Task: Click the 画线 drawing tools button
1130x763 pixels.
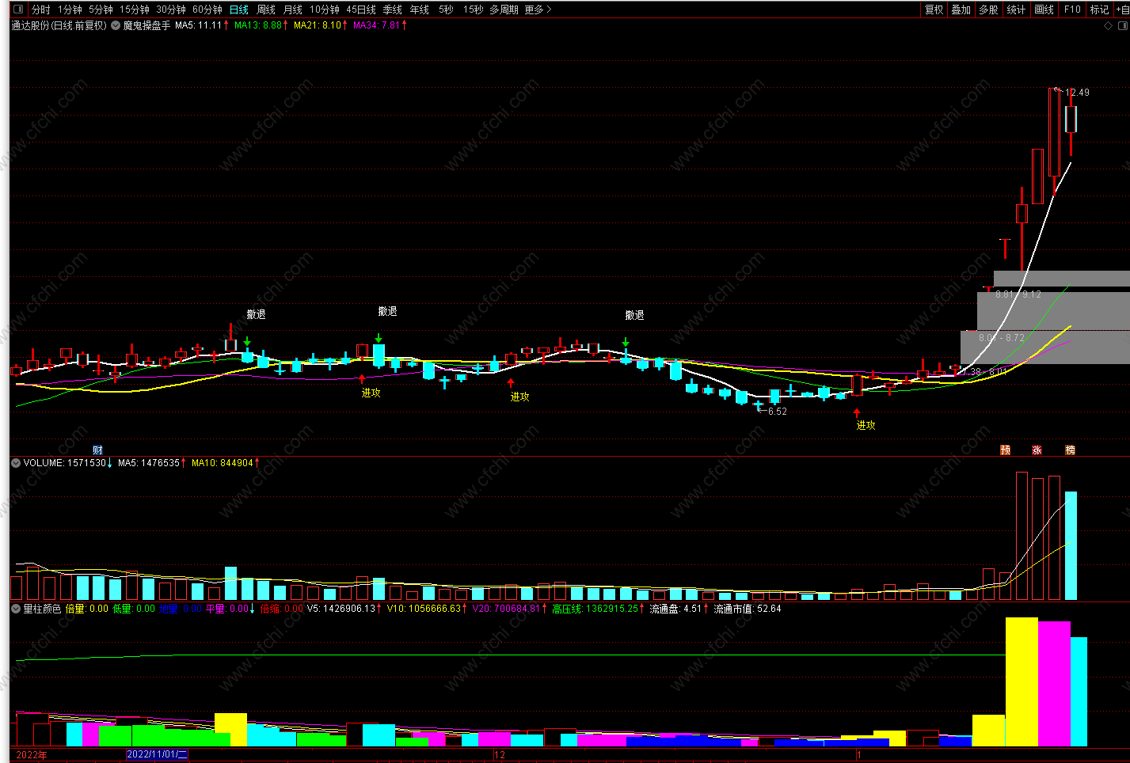Action: point(1044,9)
